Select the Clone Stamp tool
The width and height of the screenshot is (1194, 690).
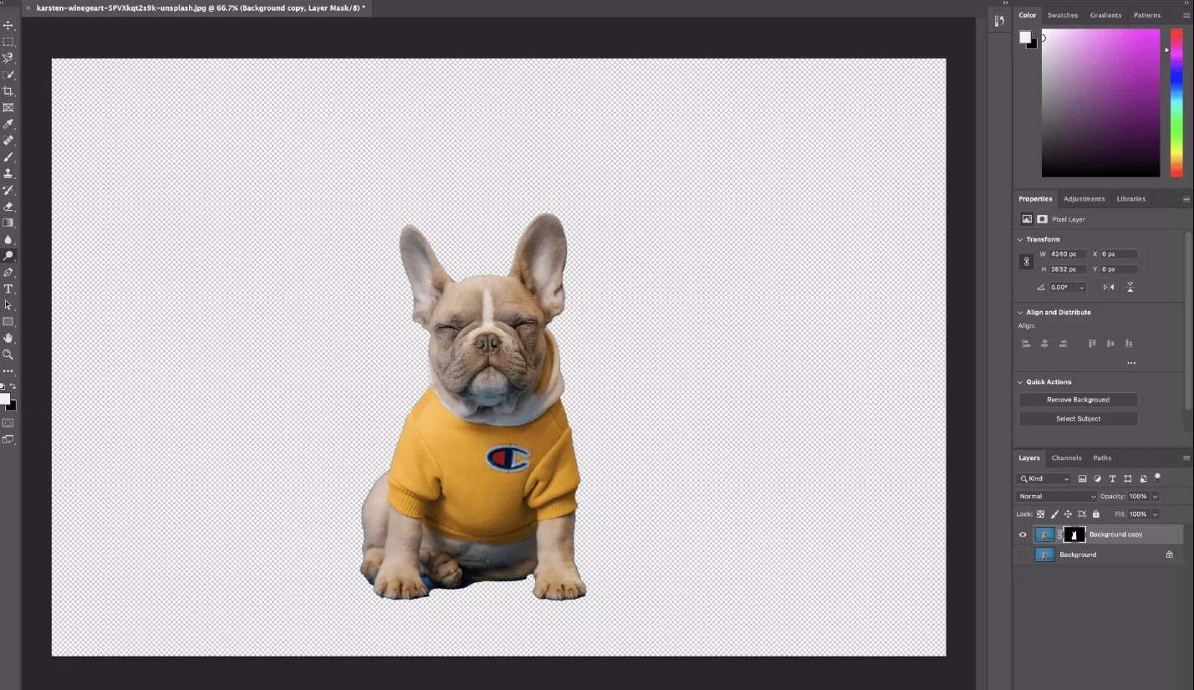pyautogui.click(x=8, y=173)
